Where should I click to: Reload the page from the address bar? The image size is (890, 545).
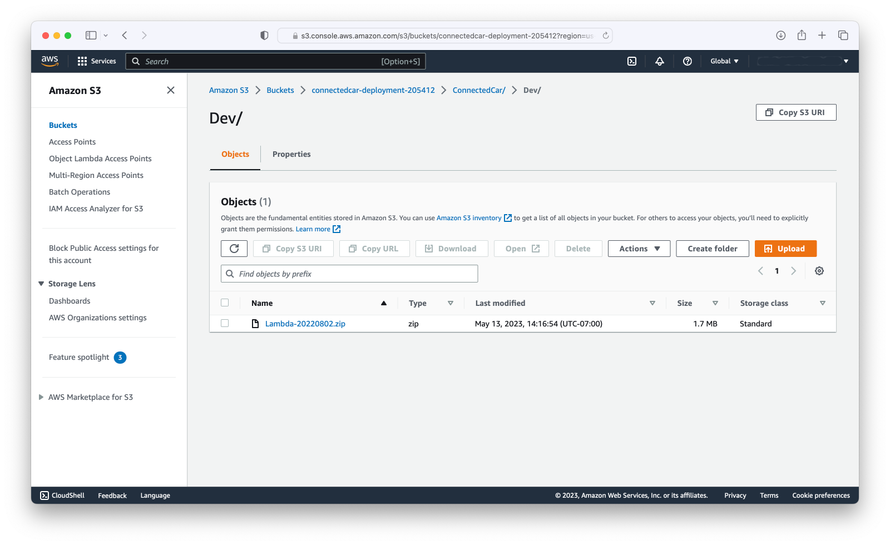coord(606,36)
